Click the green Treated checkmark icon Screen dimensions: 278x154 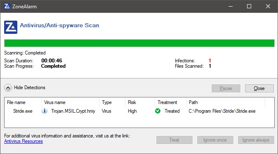(x=158, y=111)
